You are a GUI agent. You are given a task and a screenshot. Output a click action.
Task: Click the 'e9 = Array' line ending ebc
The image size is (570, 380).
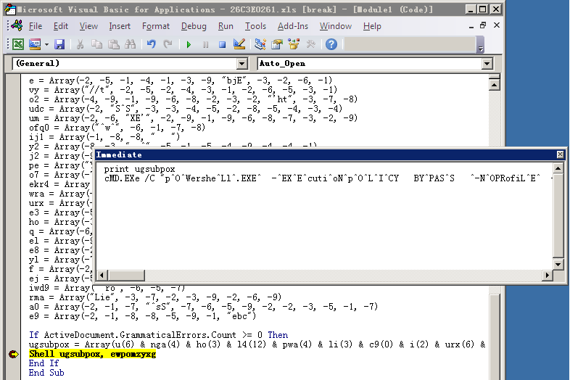(x=142, y=316)
